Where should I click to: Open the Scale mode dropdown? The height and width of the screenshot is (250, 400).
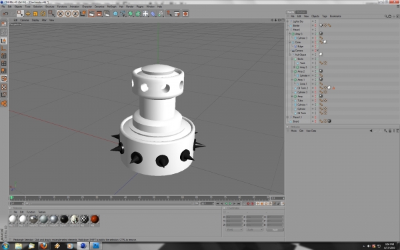(255, 229)
